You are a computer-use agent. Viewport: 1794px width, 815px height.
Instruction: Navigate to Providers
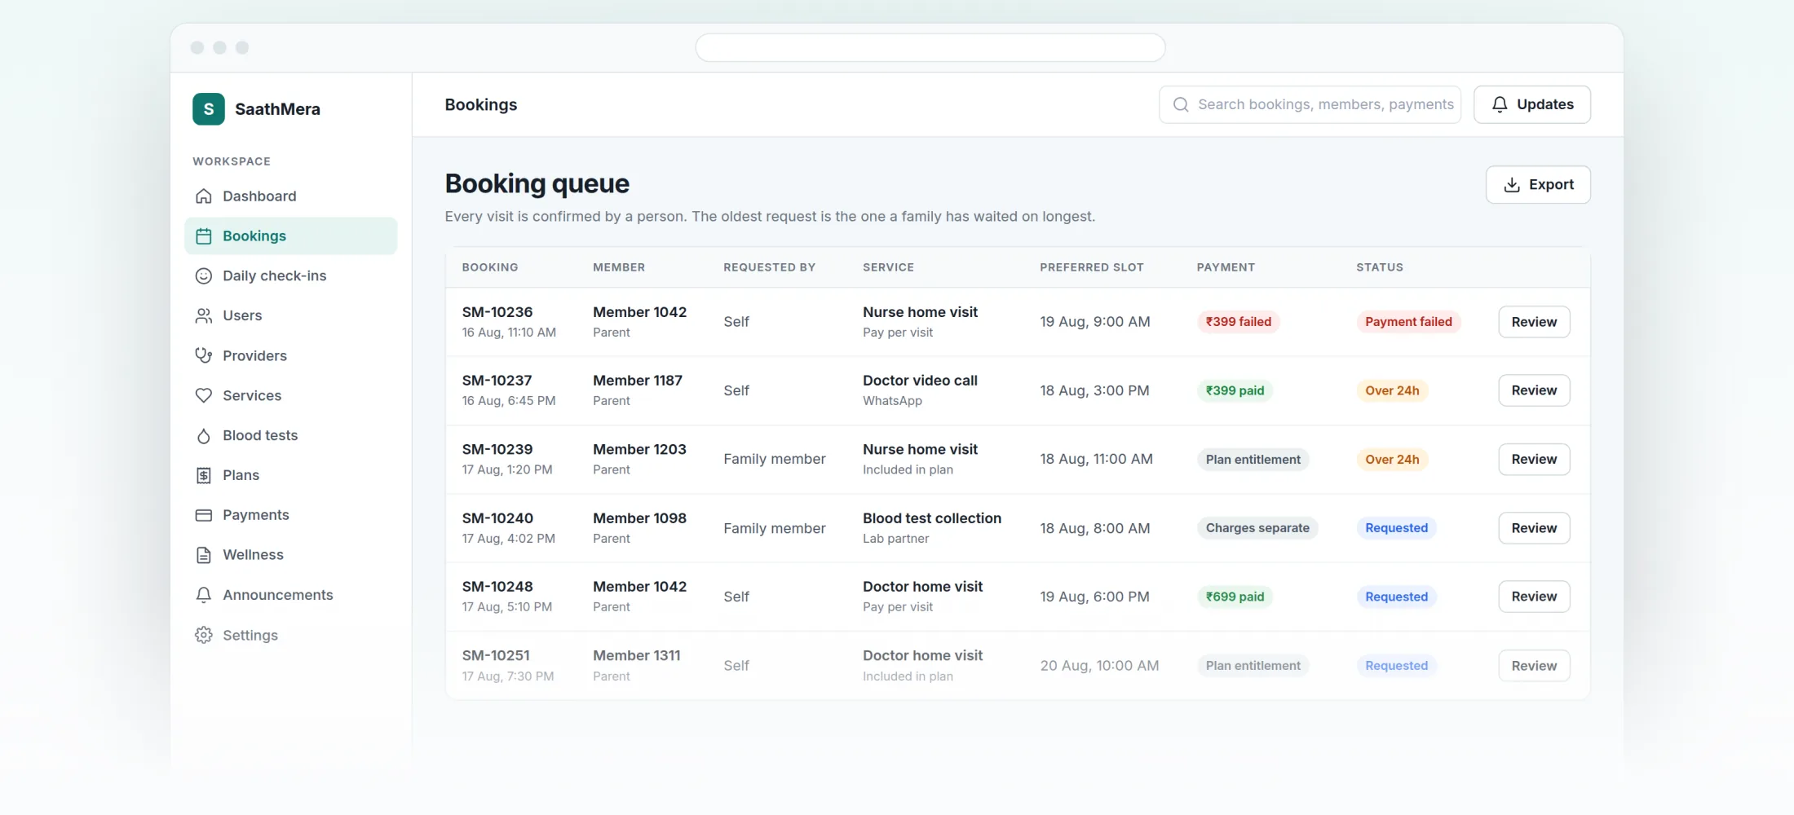pos(291,356)
